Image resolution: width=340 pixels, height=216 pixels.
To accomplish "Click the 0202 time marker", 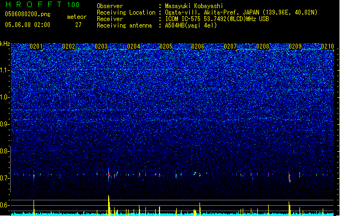I will pyautogui.click(x=69, y=46).
